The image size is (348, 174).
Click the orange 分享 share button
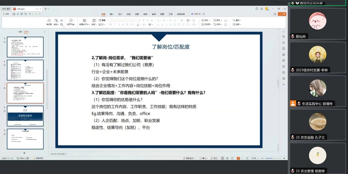click(282, 14)
